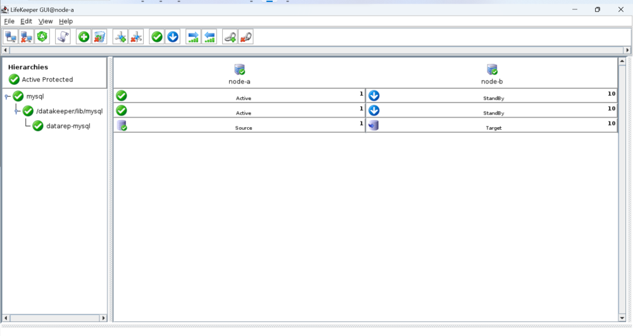Click the Hierarchies panel heading
Image resolution: width=633 pixels, height=336 pixels.
28,67
